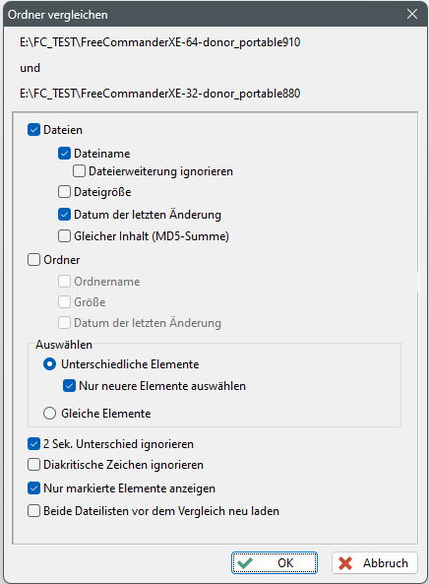This screenshot has width=429, height=584.
Task: Uncheck Nur markierte Elemente anzeigen
Action: pos(33,487)
